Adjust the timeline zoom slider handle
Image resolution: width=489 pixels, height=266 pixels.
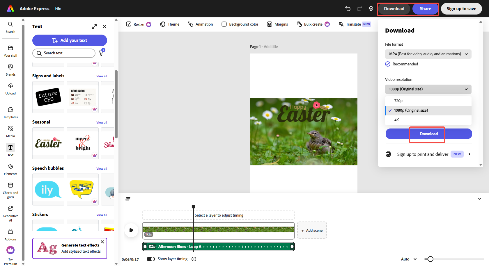pos(430,259)
